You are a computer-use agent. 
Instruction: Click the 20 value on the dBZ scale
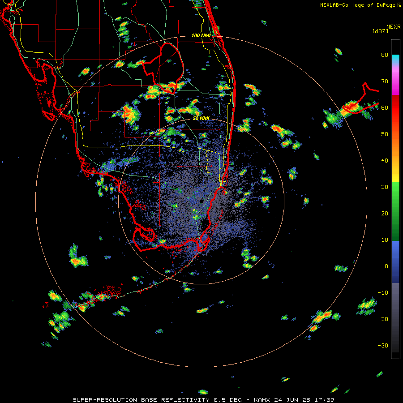point(385,213)
